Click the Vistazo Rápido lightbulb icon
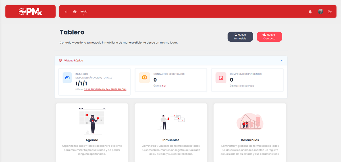This screenshot has height=162, width=341. [60, 61]
